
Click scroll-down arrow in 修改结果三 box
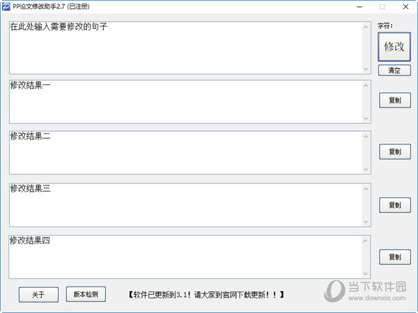pos(366,222)
